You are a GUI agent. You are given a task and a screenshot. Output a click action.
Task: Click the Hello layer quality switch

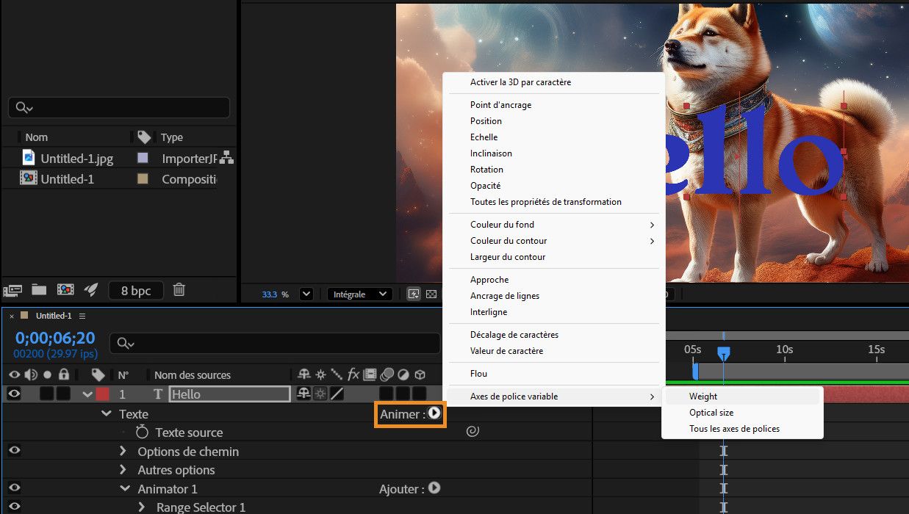coord(337,394)
